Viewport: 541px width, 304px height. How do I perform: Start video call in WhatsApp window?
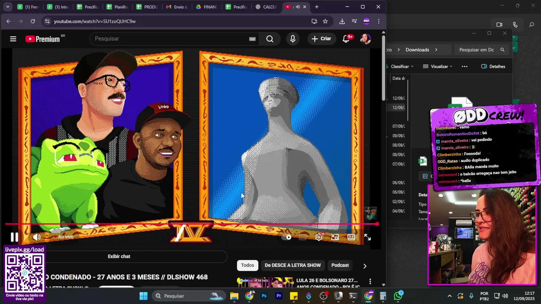[x=499, y=25]
